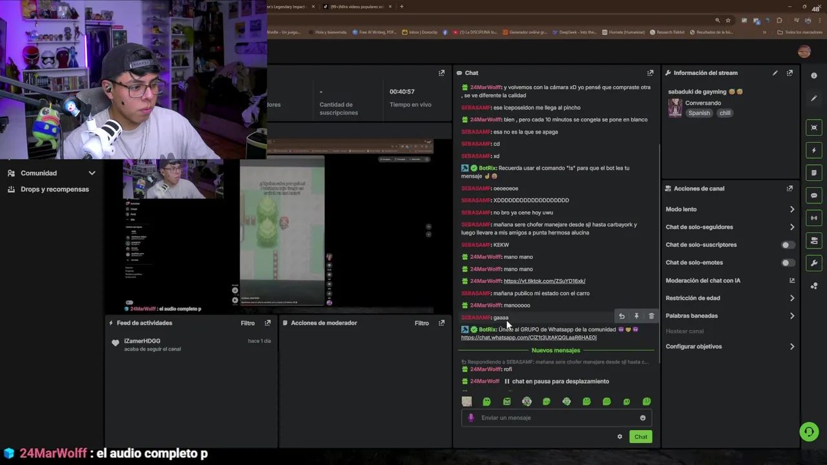The height and width of the screenshot is (465, 827).
Task: Toggle the channel actions widget in right sidebar
Action: point(814,240)
